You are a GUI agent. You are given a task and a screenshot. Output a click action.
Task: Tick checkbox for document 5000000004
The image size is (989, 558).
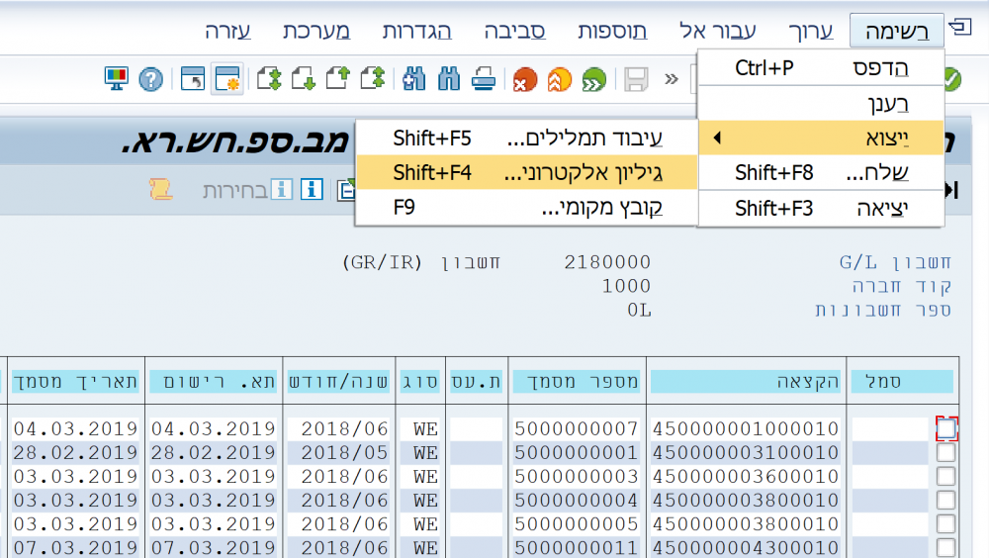(x=946, y=500)
